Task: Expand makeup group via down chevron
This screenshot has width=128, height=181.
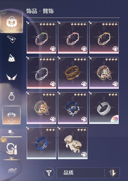Action: click(11, 158)
